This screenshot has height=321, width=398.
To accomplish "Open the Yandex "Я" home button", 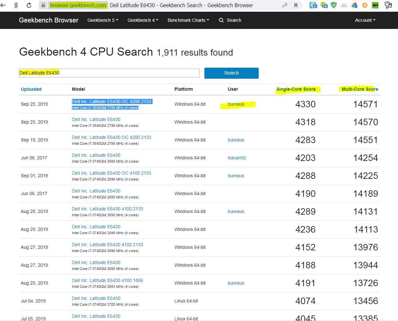I will [x=16, y=5].
